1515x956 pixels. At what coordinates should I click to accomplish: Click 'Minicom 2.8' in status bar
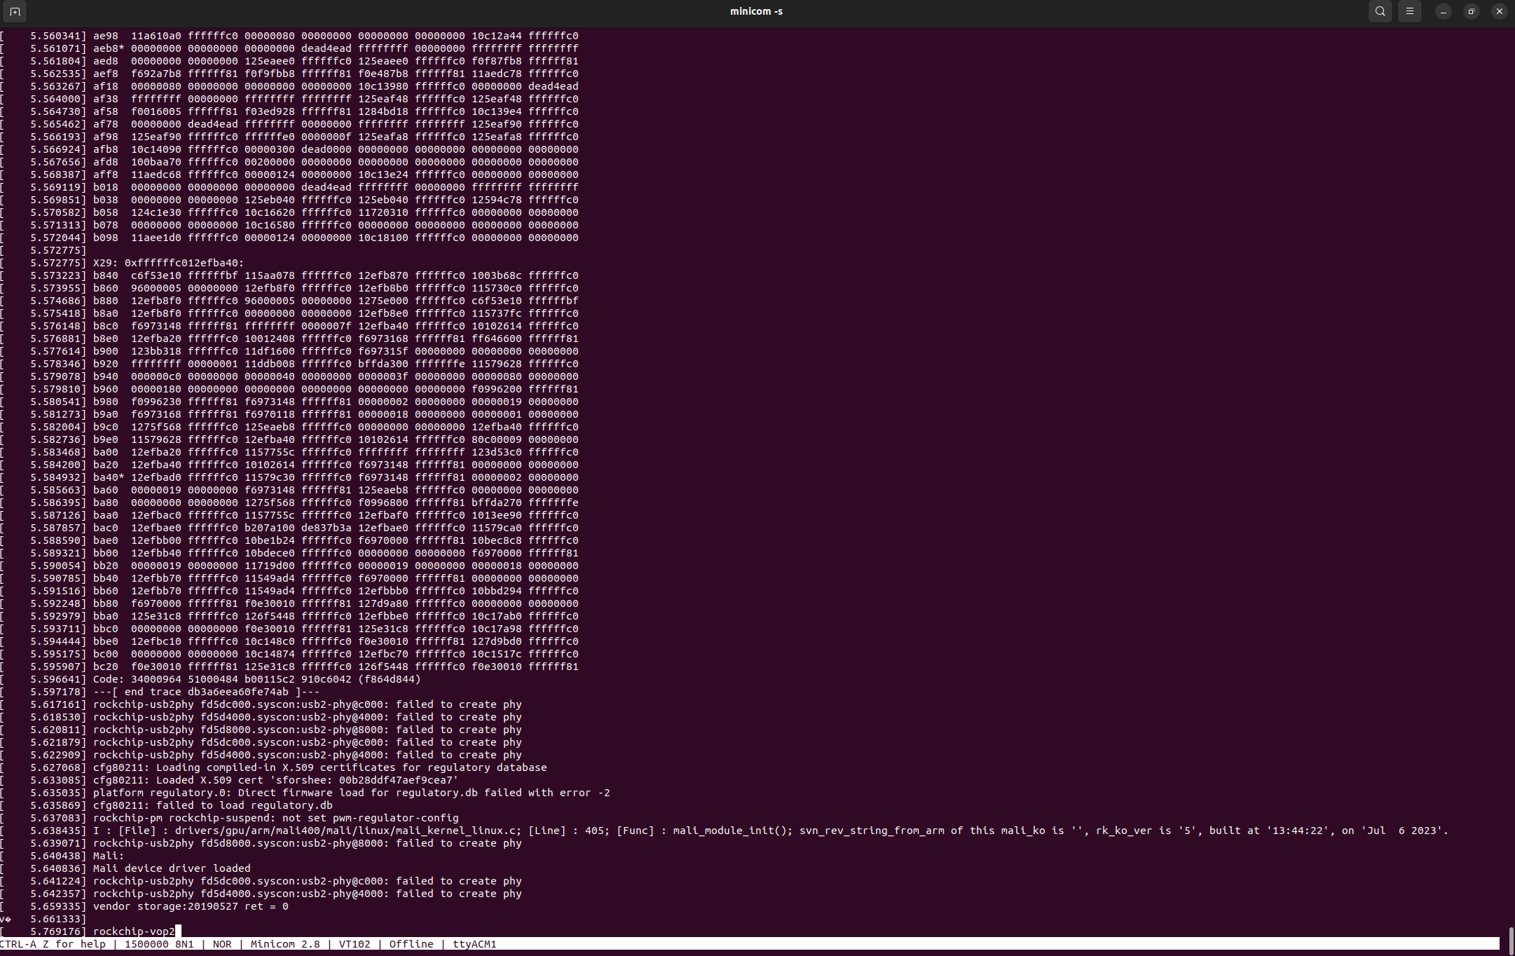[285, 944]
